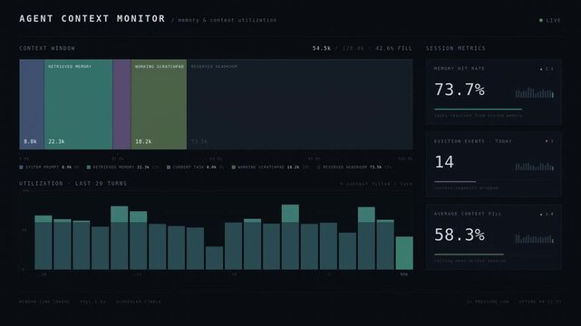The height and width of the screenshot is (326, 581).
Task: Open the Average Context Fill 58.3% value
Action: pos(460,235)
